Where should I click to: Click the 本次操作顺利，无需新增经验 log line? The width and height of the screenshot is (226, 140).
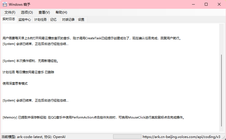(31, 61)
